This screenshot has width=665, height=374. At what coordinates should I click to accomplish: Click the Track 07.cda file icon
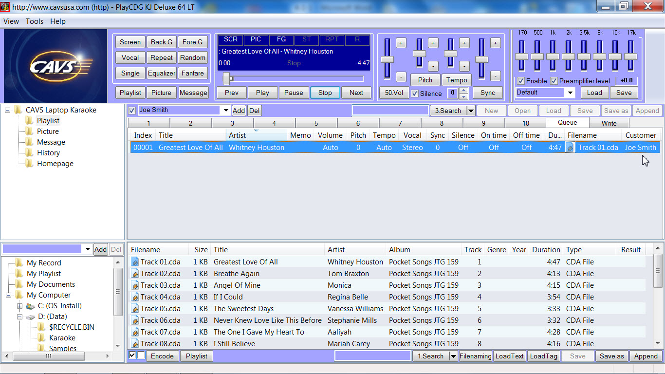135,332
